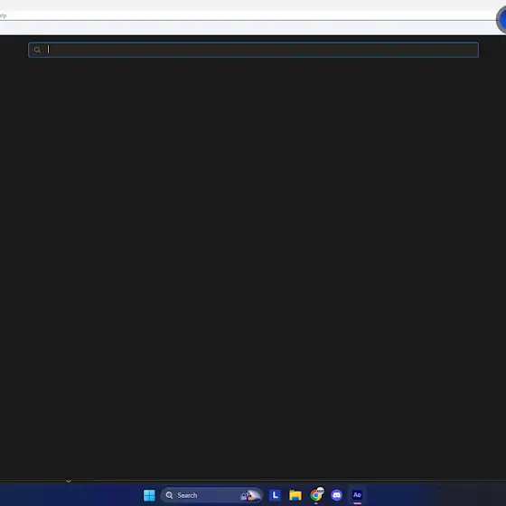Expand the small chevron above the taskbar

tap(69, 481)
